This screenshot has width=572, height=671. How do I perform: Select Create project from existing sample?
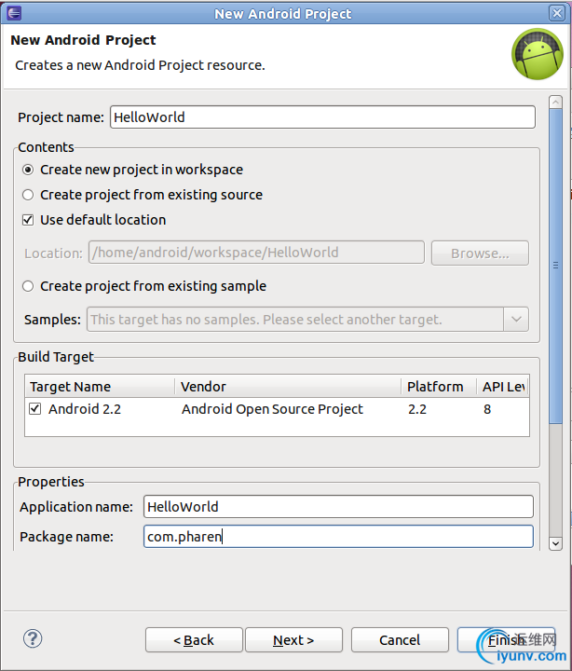tap(29, 286)
